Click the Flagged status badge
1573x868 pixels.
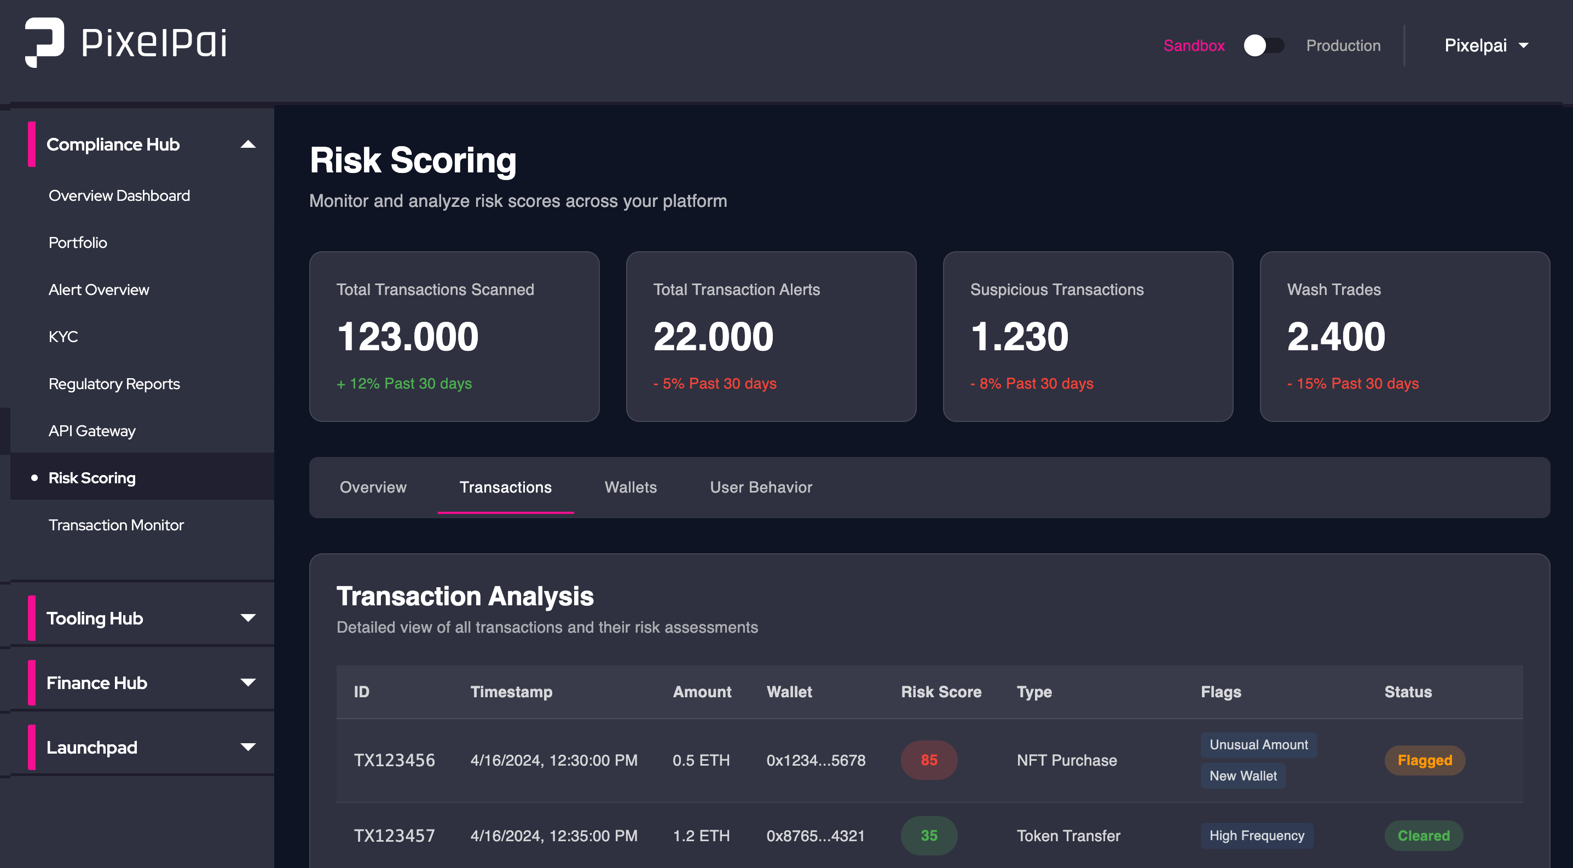point(1425,760)
